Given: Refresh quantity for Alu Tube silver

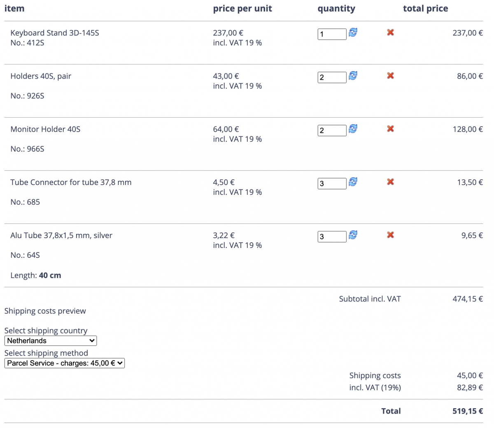Looking at the screenshot, I should pyautogui.click(x=353, y=234).
